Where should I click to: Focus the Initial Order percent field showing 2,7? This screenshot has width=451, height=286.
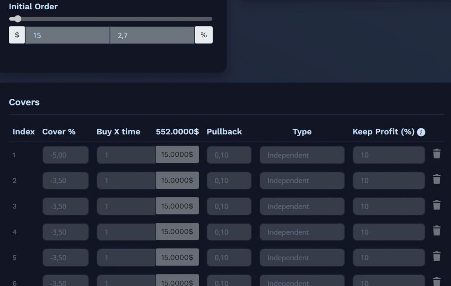point(152,35)
